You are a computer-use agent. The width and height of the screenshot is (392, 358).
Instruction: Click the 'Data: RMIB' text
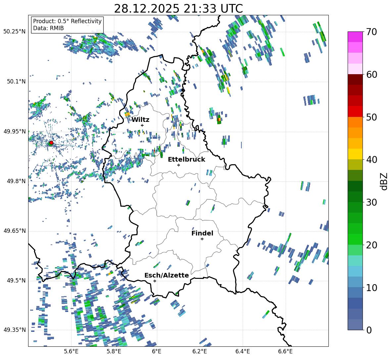pos(48,28)
